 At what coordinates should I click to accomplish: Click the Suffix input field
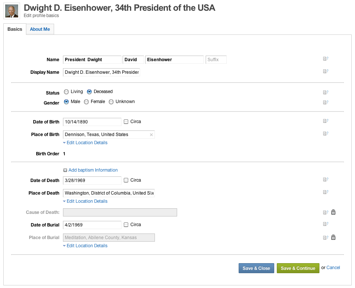(216, 60)
